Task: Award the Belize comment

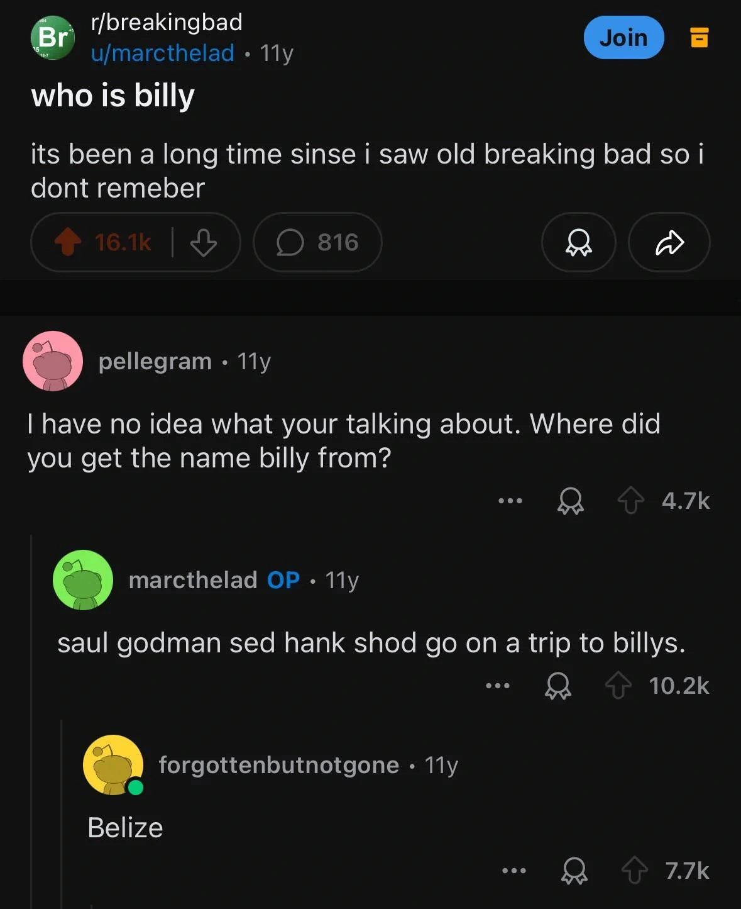Action: pos(574,871)
